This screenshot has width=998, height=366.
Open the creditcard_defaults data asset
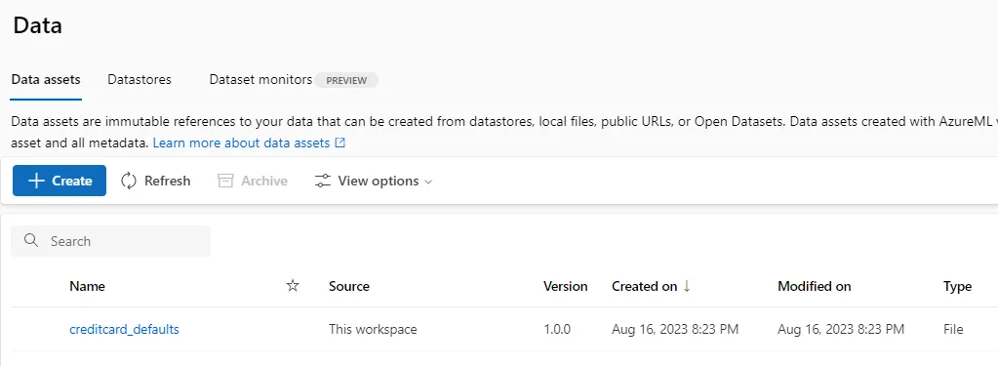pyautogui.click(x=124, y=329)
